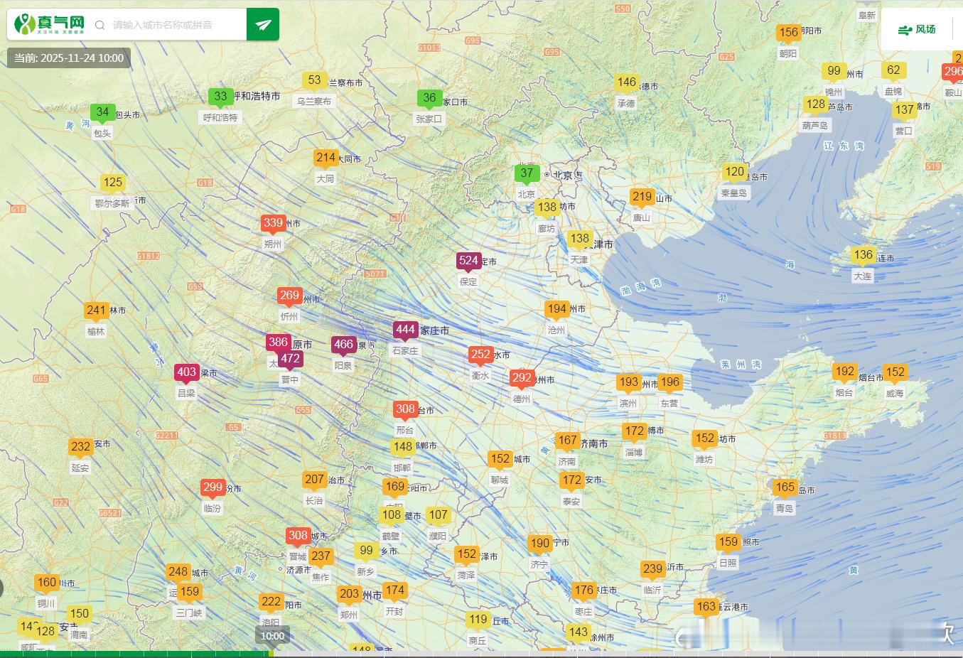963x658 pixels.
Task: Select Panjin's AQI marker showing 62
Action: point(893,72)
